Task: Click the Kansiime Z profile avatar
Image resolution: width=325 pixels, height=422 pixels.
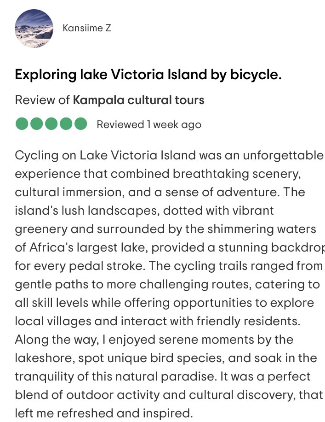Action: [34, 29]
